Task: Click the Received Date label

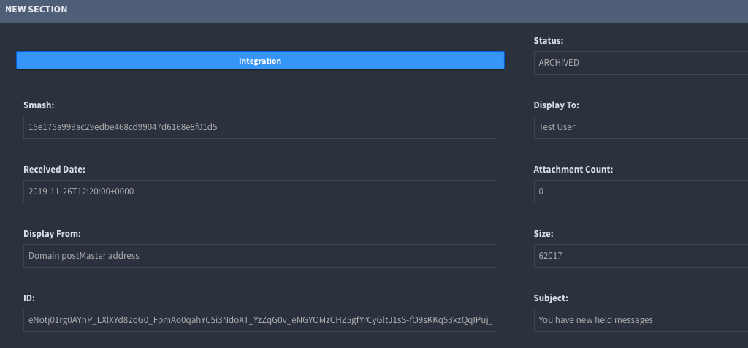Action: [54, 170]
